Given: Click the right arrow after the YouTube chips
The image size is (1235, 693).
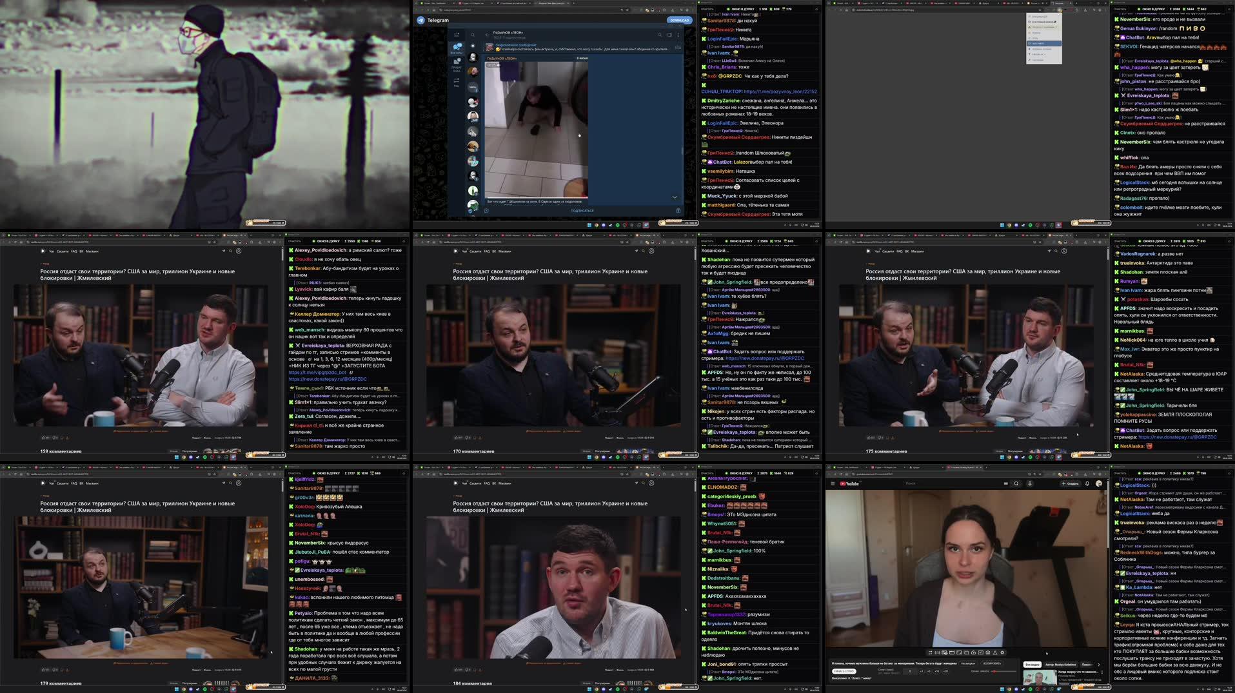Looking at the screenshot, I should point(1099,665).
